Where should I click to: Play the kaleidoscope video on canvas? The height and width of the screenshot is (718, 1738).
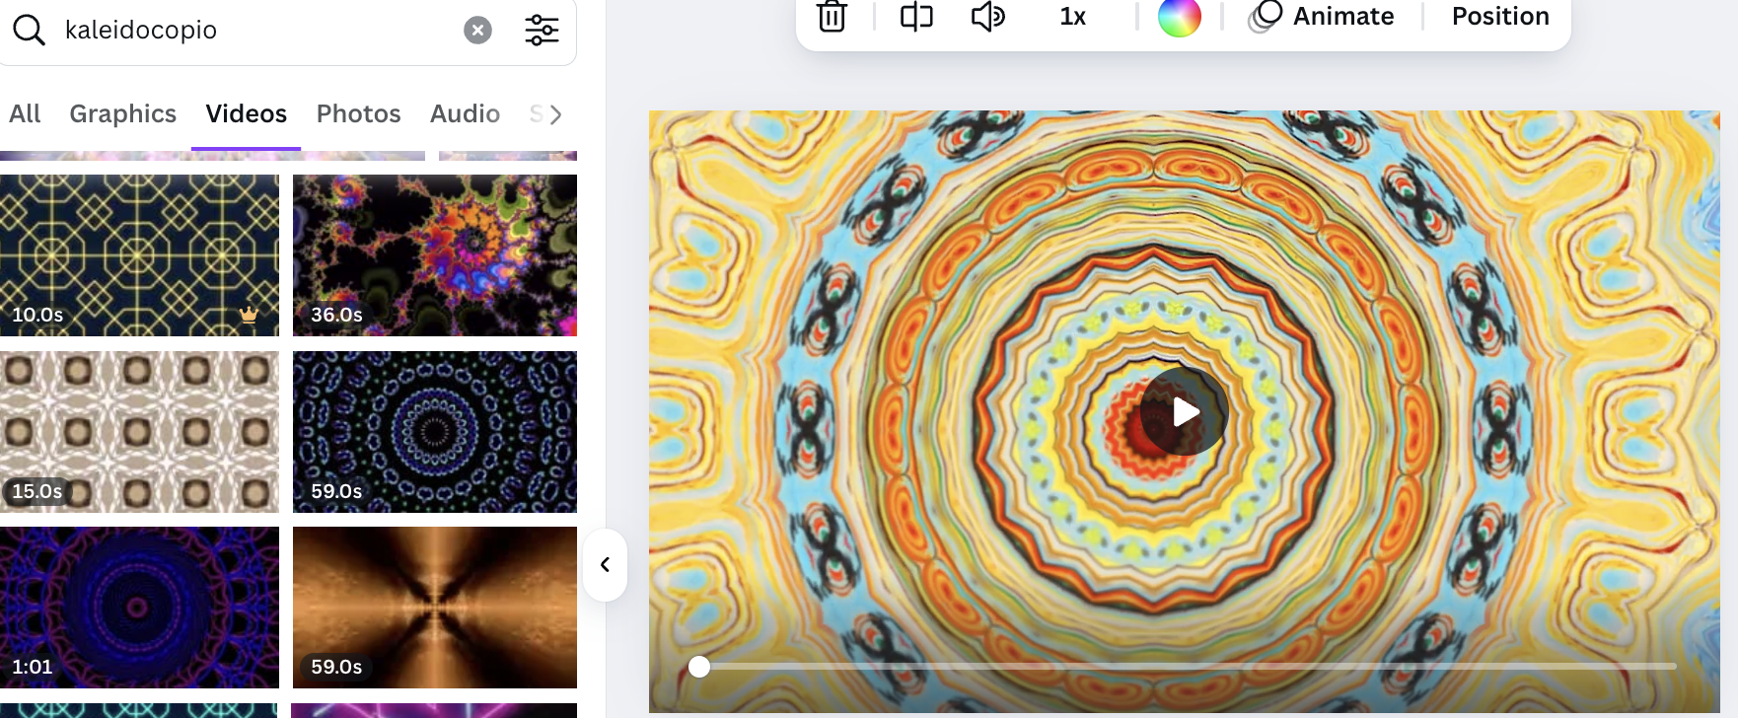click(x=1185, y=411)
